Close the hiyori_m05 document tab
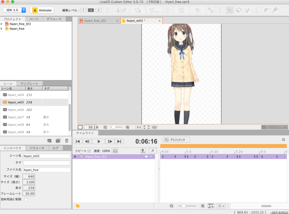 tap(160, 21)
